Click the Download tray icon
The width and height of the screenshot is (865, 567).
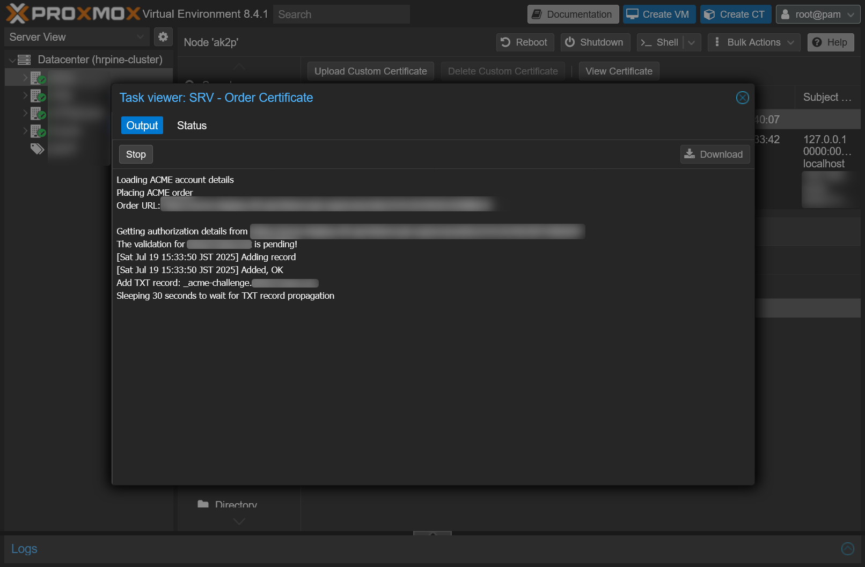pos(690,154)
